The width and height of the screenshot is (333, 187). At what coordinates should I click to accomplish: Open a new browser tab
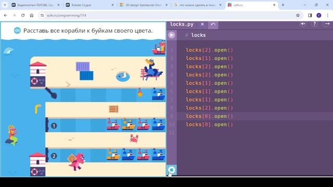click(x=283, y=5)
